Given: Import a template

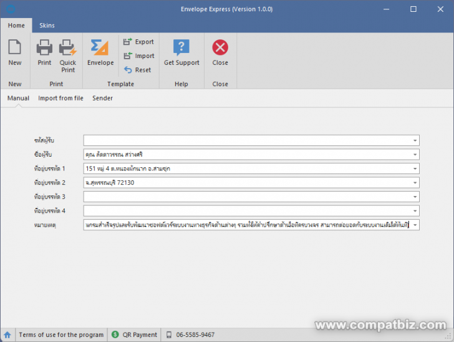Looking at the screenshot, I should [x=139, y=56].
